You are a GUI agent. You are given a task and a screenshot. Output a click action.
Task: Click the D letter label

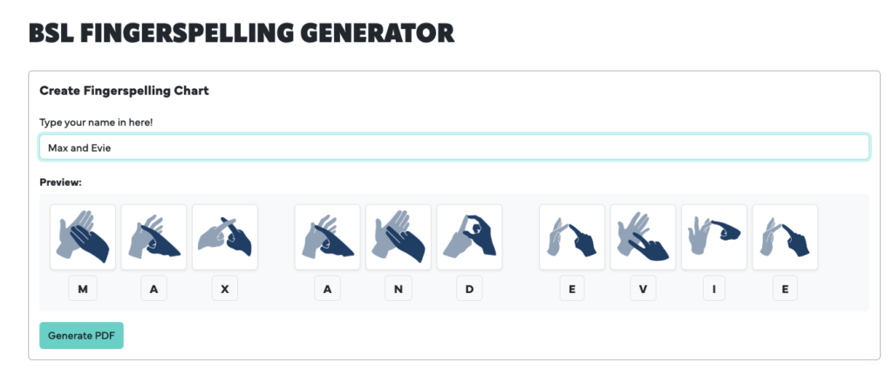click(x=469, y=289)
